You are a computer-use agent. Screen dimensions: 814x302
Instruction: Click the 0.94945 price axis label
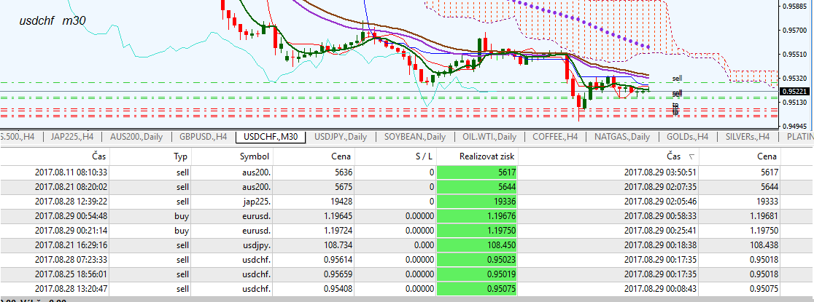click(x=794, y=126)
